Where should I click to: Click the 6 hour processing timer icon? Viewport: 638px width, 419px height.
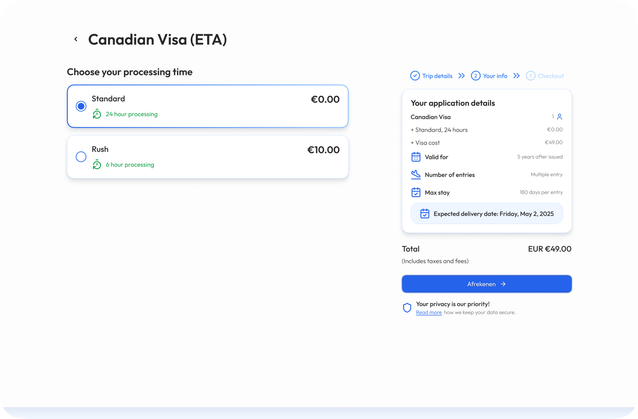tap(97, 164)
